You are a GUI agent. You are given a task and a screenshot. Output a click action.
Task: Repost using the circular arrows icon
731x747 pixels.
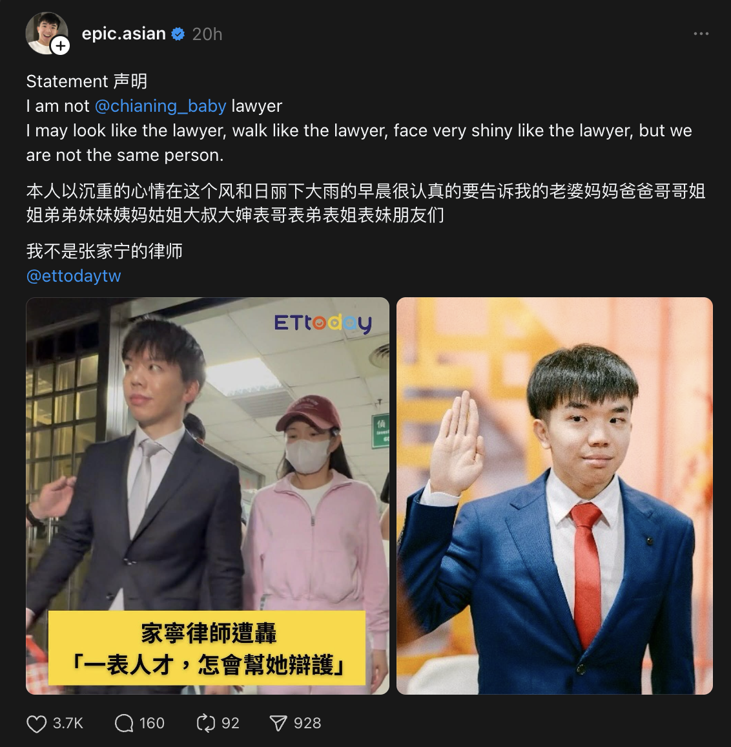[206, 723]
